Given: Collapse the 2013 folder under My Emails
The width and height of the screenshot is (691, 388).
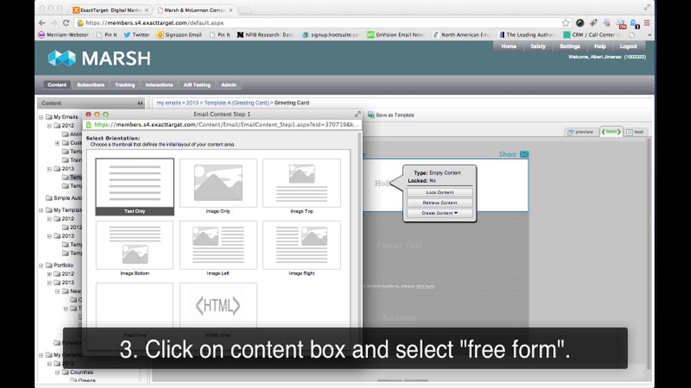Looking at the screenshot, I should tap(49, 169).
